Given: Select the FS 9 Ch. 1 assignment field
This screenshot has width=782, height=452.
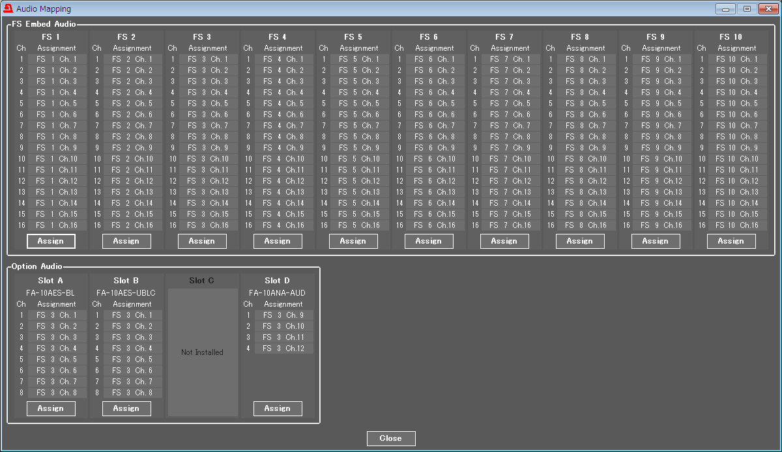Looking at the screenshot, I should coord(661,59).
